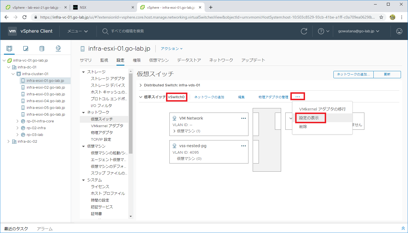Switch to the 監視 tab
This screenshot has width=408, height=233.
(104, 60)
